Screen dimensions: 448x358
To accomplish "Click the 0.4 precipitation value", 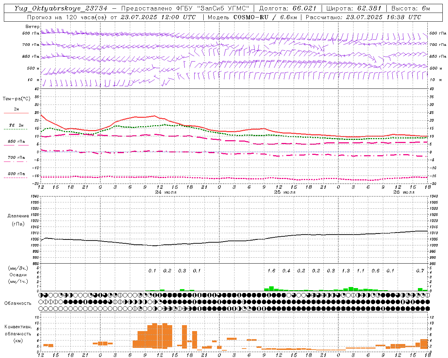I will tap(286, 271).
